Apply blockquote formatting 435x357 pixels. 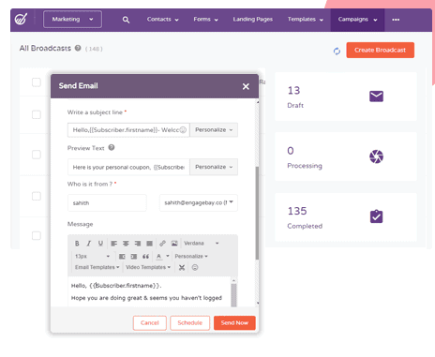[145, 257]
